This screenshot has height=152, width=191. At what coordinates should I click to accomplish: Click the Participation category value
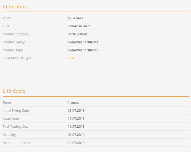tap(77, 34)
